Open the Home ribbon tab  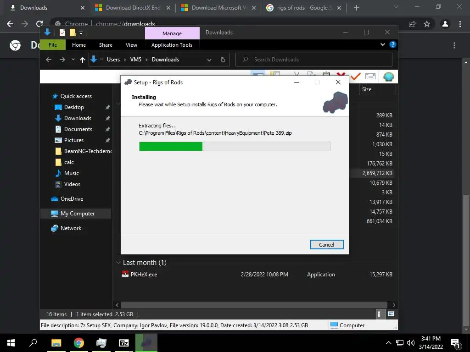click(79, 45)
